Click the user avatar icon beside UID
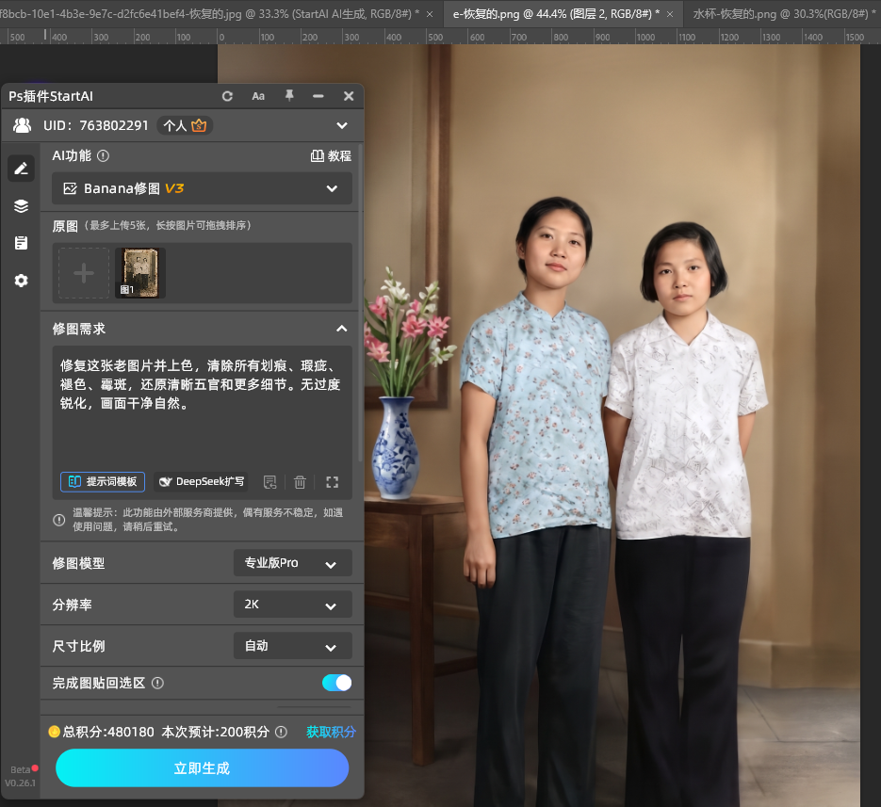This screenshot has height=807, width=881. coord(23,125)
